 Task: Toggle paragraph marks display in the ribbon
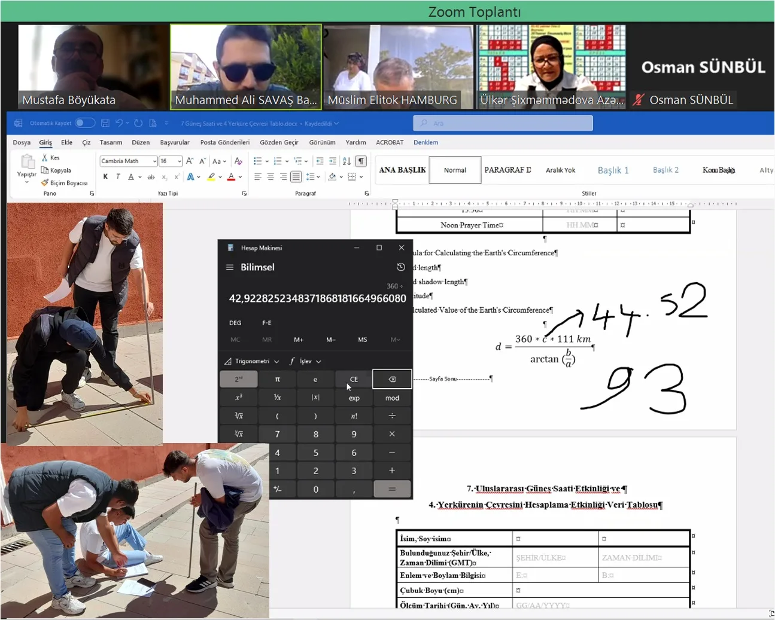point(361,161)
